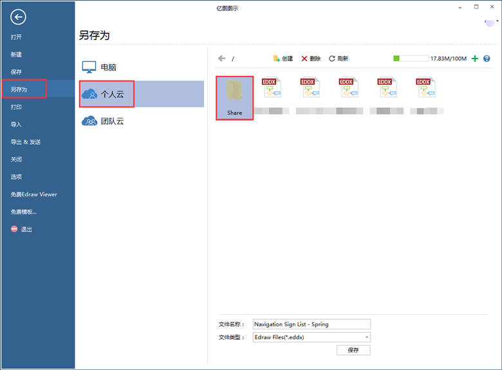Open the blue help question icon
Screen dimensions: 502x370
tap(487, 59)
